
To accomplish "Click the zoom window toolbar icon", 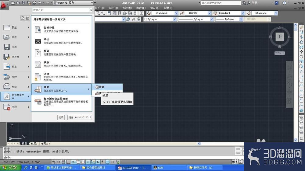I will 98,13.
